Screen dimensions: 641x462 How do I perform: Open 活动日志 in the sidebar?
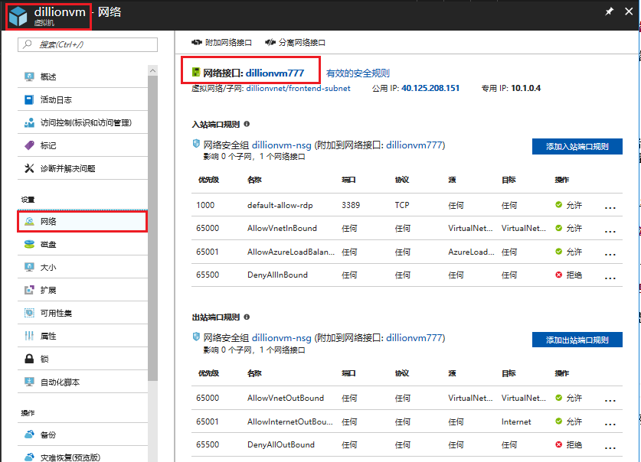(56, 100)
